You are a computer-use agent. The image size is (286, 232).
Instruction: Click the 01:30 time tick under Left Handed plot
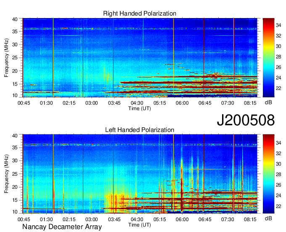(x=46, y=219)
